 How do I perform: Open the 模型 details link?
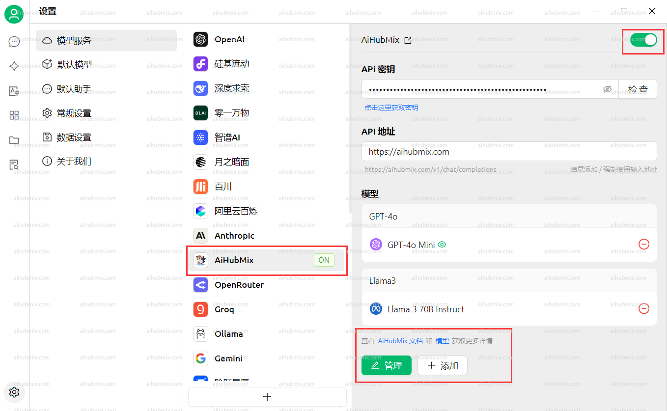click(442, 340)
